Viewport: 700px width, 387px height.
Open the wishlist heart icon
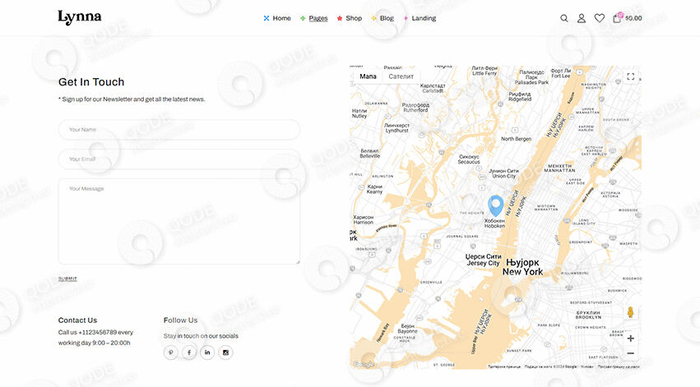[x=600, y=18]
